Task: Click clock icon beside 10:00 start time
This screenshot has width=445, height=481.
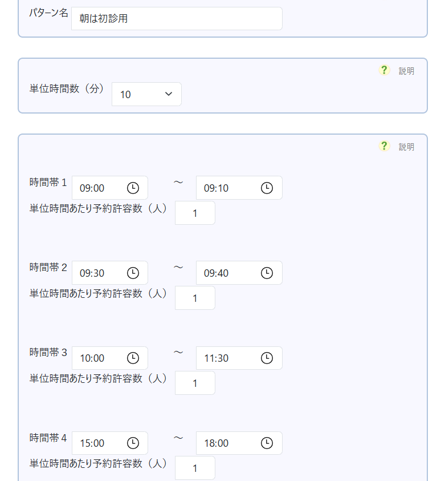Action: (x=132, y=358)
